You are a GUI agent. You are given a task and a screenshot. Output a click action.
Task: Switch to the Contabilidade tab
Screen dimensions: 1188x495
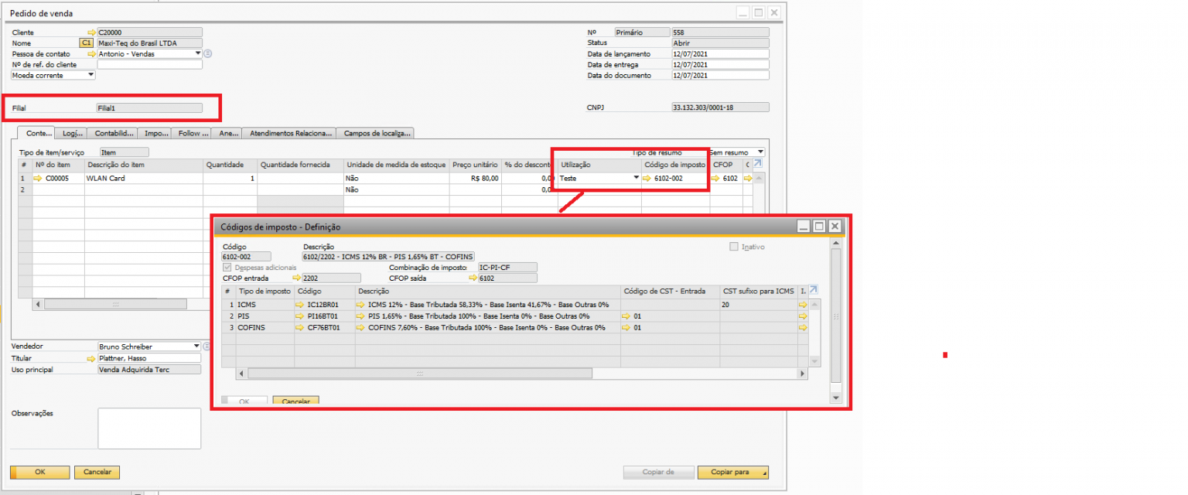pos(114,133)
